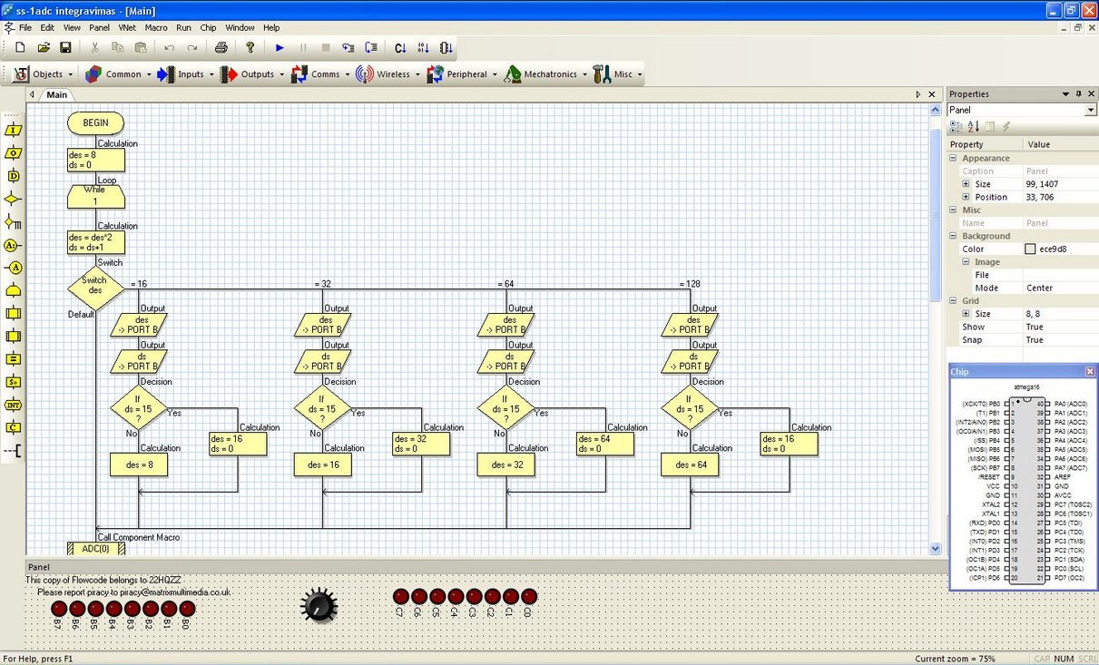Viewport: 1099px width, 665px height.
Task: Click the Print flowchart toolbar icon
Action: tap(222, 47)
